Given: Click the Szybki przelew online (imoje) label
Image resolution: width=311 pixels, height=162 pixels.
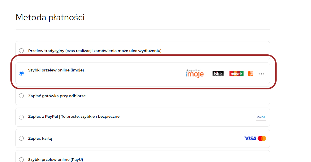Looking at the screenshot, I should click(56, 70).
